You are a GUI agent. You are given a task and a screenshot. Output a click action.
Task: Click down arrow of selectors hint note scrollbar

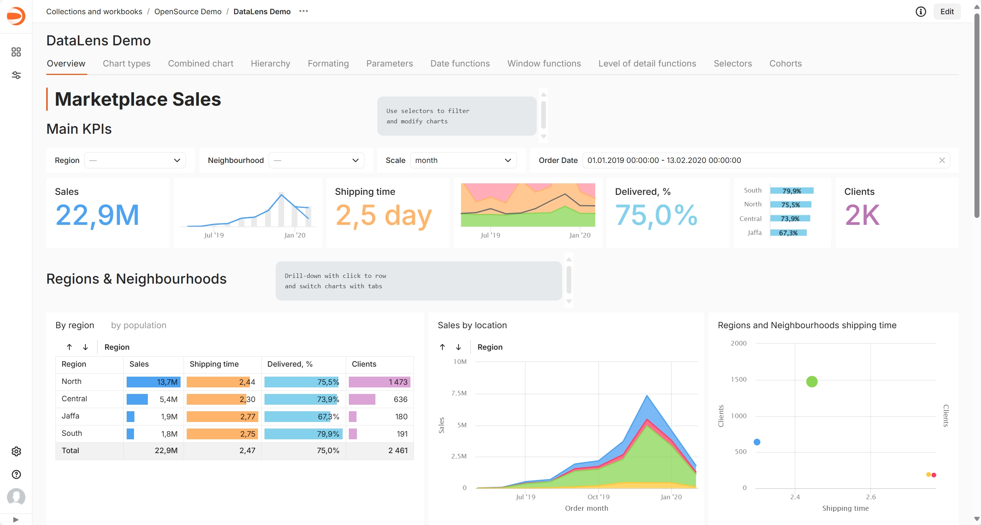click(x=544, y=136)
